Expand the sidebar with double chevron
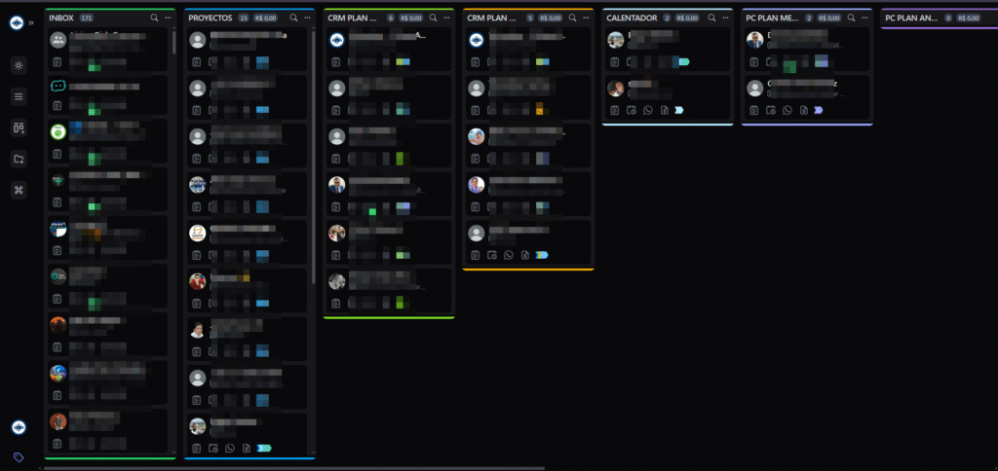This screenshot has width=998, height=471. click(32, 21)
